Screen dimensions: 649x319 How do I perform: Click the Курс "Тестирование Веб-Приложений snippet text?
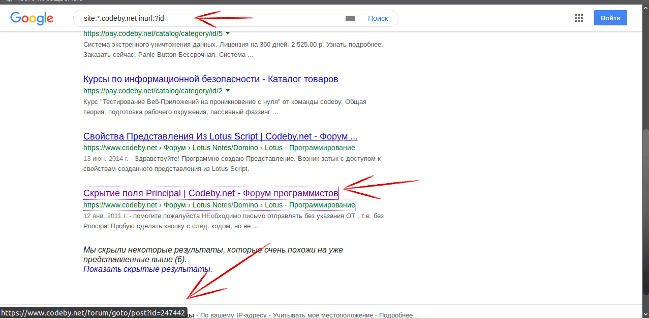pyautogui.click(x=225, y=107)
